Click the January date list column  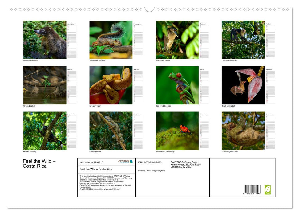point(72,41)
